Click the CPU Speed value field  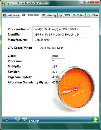click(x=58, y=48)
